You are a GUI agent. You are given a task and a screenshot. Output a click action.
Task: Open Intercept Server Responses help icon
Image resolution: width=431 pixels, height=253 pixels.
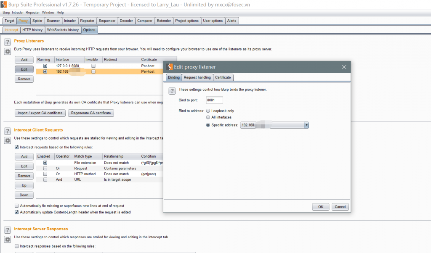8,230
